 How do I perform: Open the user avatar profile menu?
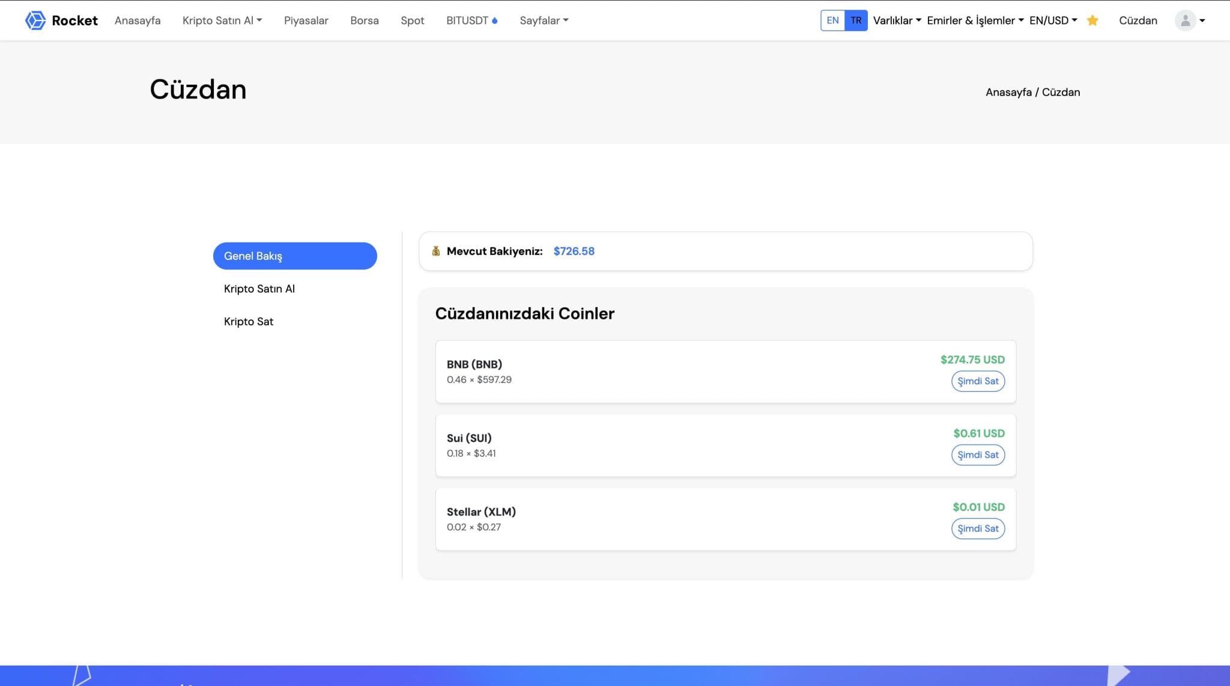[x=1189, y=20]
